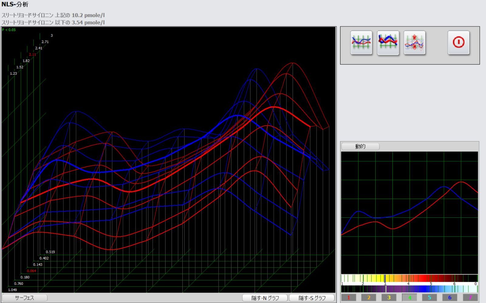This screenshot has width=486, height=303.
Task: Select the orange number 2 level button
Action: click(368, 298)
